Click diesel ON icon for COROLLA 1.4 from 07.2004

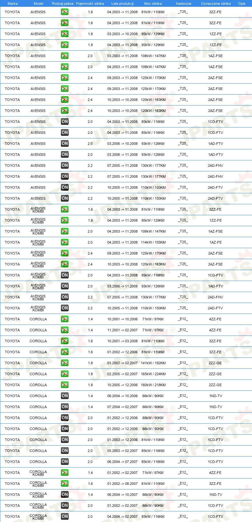(x=65, y=407)
